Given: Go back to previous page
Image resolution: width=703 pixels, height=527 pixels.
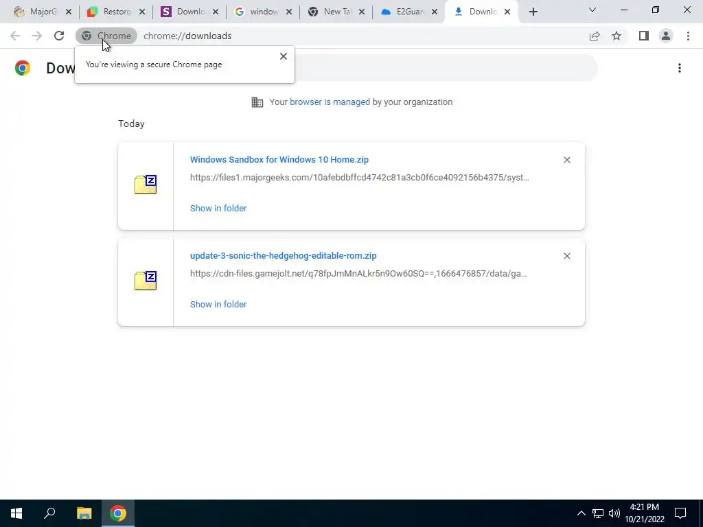Looking at the screenshot, I should (x=15, y=36).
